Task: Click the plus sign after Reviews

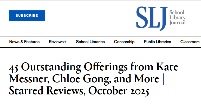Action: (x=65, y=42)
